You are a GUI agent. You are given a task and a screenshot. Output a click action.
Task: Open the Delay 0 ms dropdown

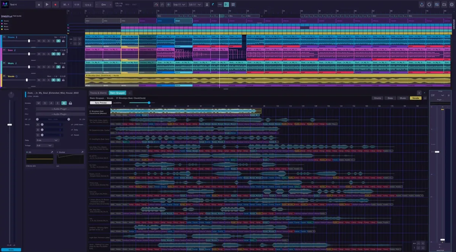pyautogui.click(x=47, y=140)
